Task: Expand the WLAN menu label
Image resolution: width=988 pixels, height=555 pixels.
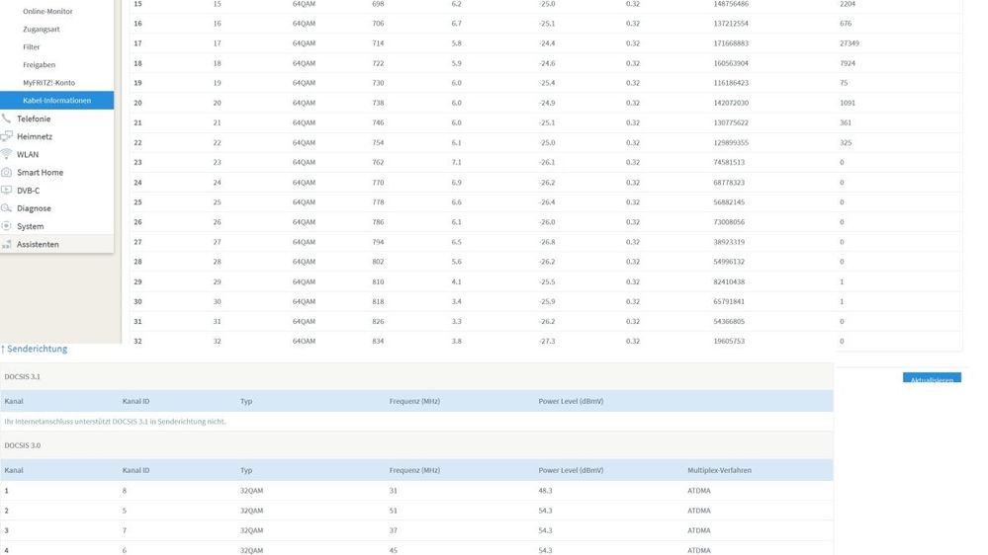Action: pyautogui.click(x=28, y=155)
